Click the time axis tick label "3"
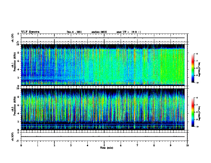 coord(71,145)
